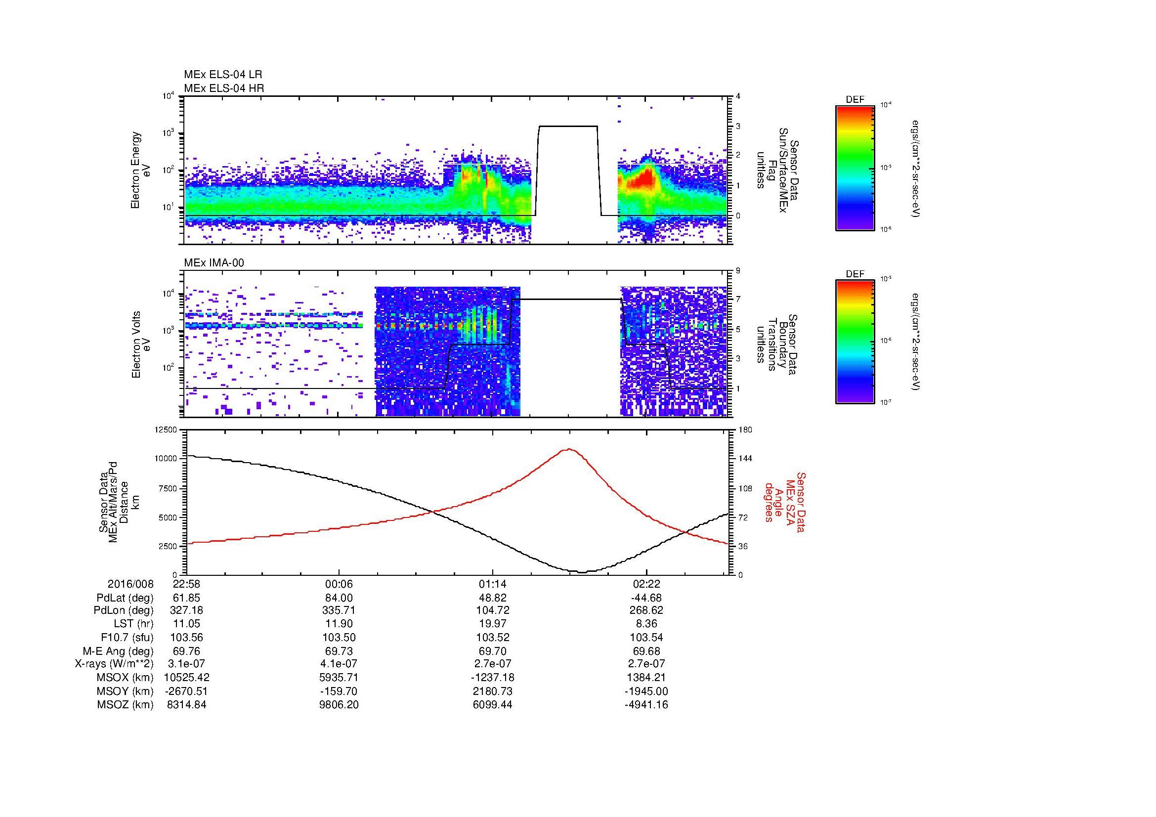The width and height of the screenshot is (1156, 817).
Task: Click the Boundary Transitions axis label
Action: pos(776,344)
